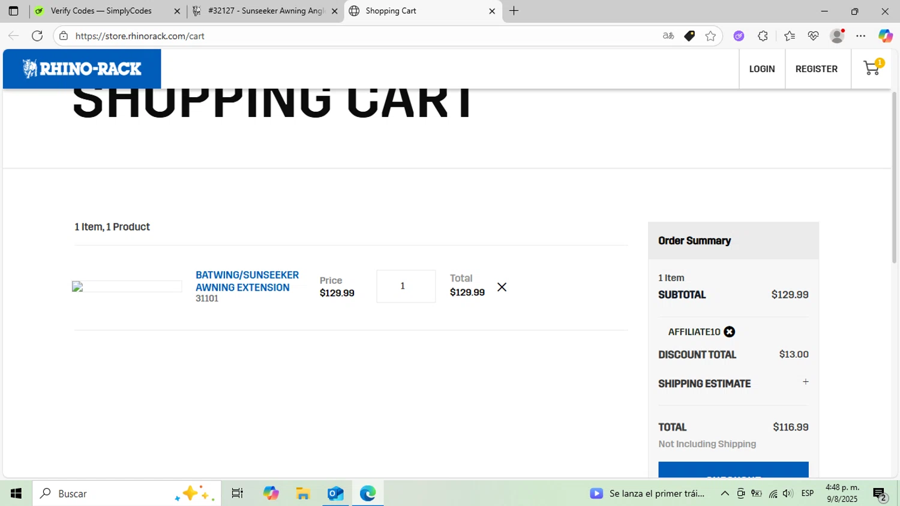Image resolution: width=900 pixels, height=506 pixels.
Task: Click the checkout button below the total
Action: click(x=733, y=470)
